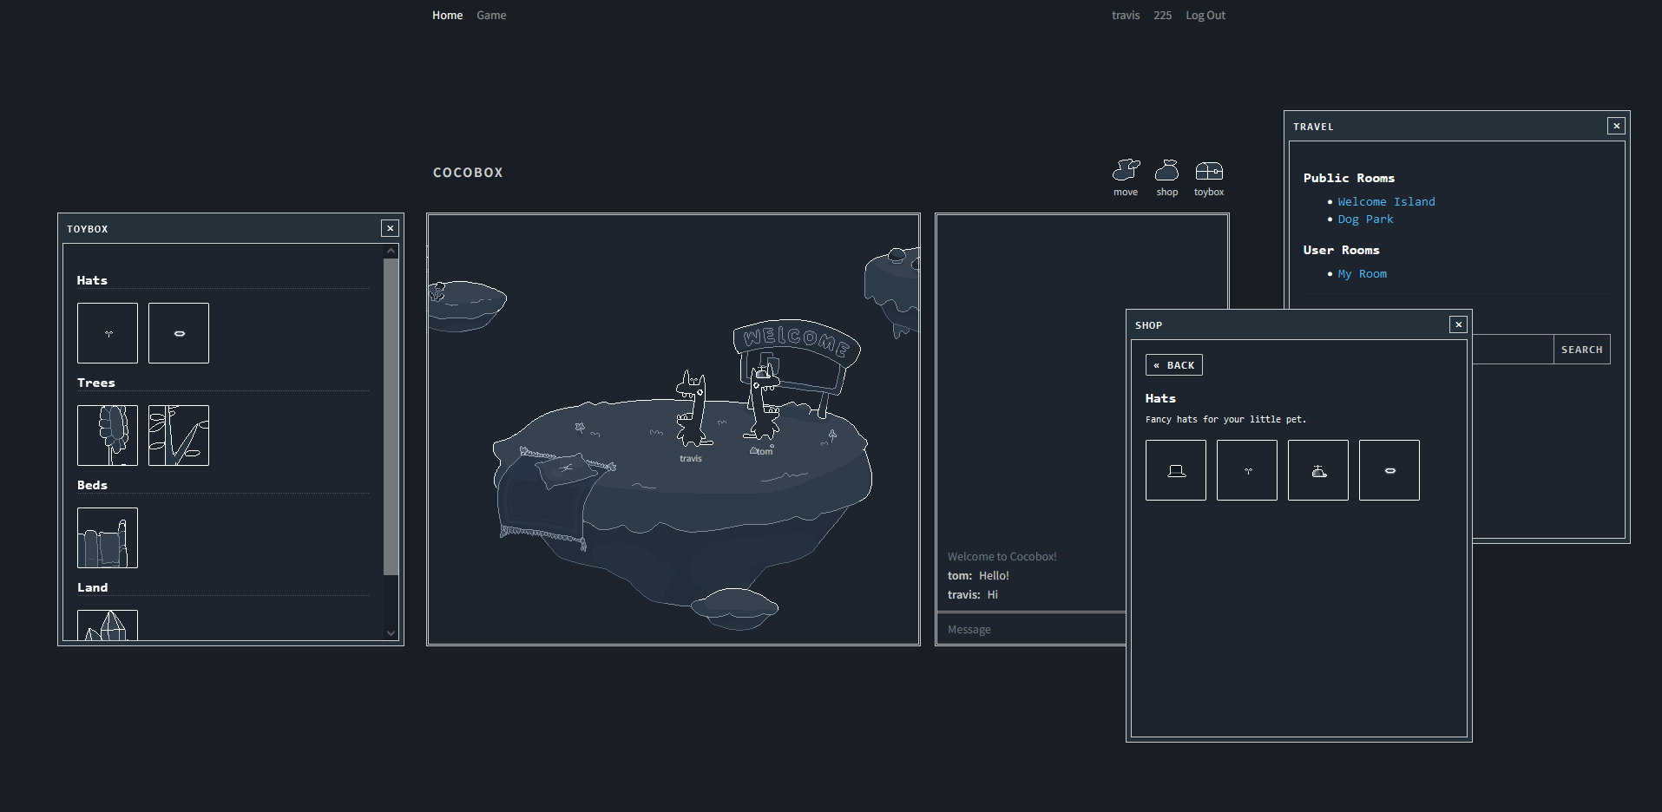Open My Room link
Screen dimensions: 1662x812
(x=1362, y=274)
